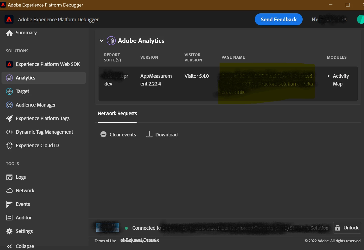
Task: Click the Analytics sidebar icon
Action: [9, 78]
